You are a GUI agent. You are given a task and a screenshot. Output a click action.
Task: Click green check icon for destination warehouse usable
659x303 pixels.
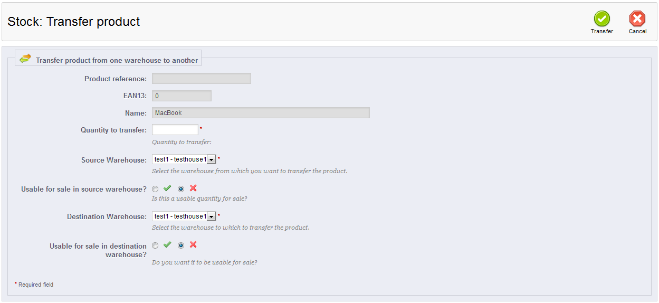click(x=167, y=244)
